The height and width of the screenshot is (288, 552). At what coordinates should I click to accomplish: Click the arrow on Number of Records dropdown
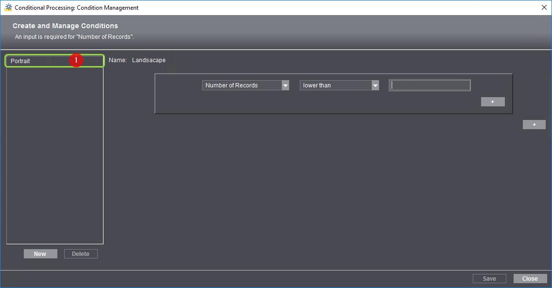coord(285,85)
